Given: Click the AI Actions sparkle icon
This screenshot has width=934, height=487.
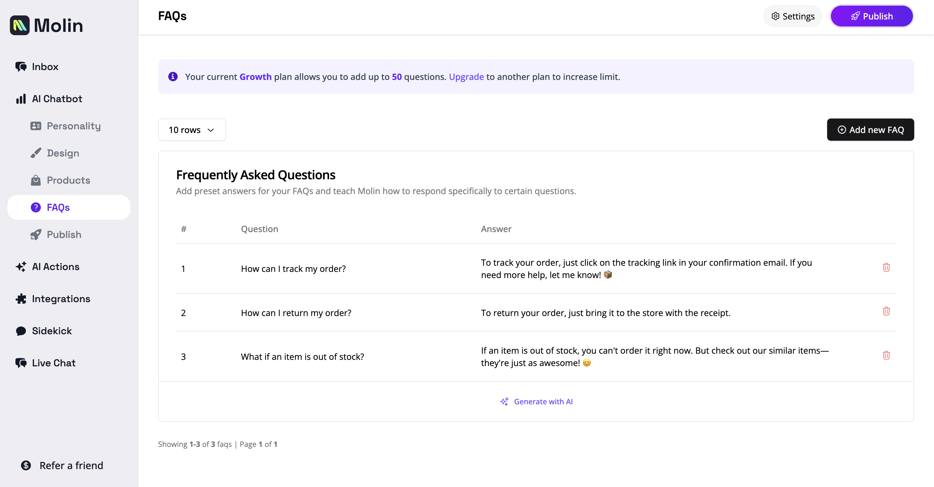Looking at the screenshot, I should tap(21, 267).
